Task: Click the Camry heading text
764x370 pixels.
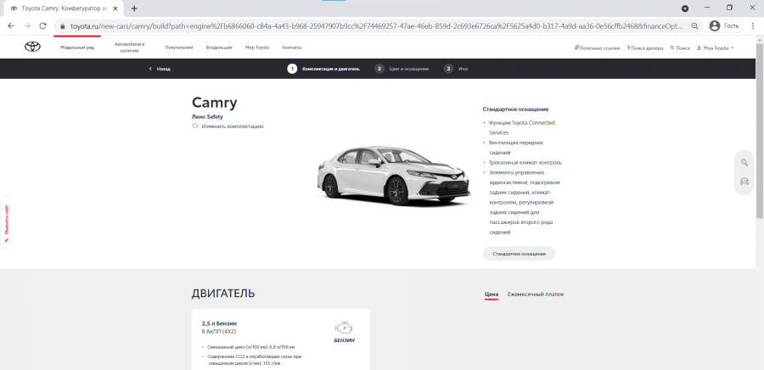Action: pyautogui.click(x=215, y=103)
